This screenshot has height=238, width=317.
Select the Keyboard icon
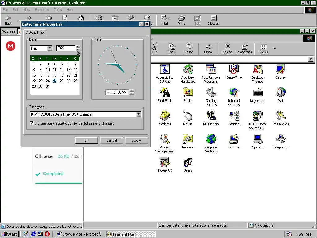(257, 95)
